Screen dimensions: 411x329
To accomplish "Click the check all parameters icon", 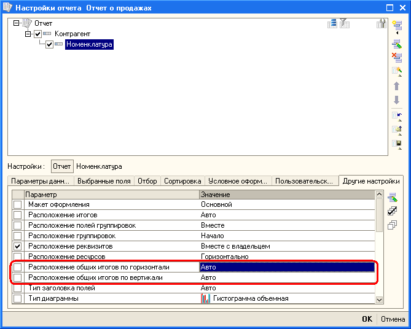I will (x=392, y=211).
